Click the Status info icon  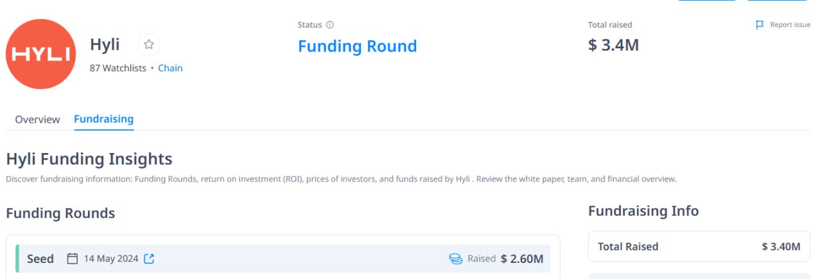click(x=330, y=25)
